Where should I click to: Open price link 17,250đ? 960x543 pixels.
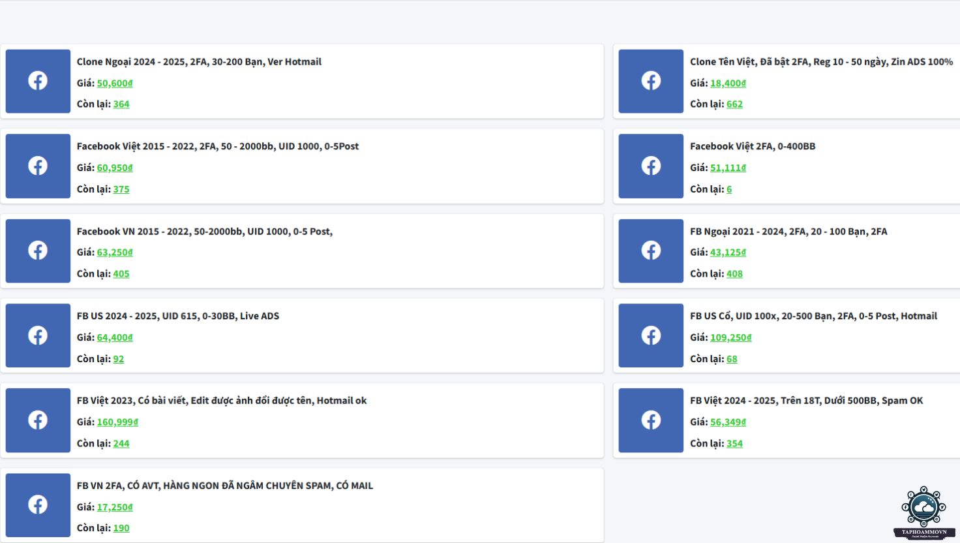click(x=115, y=507)
